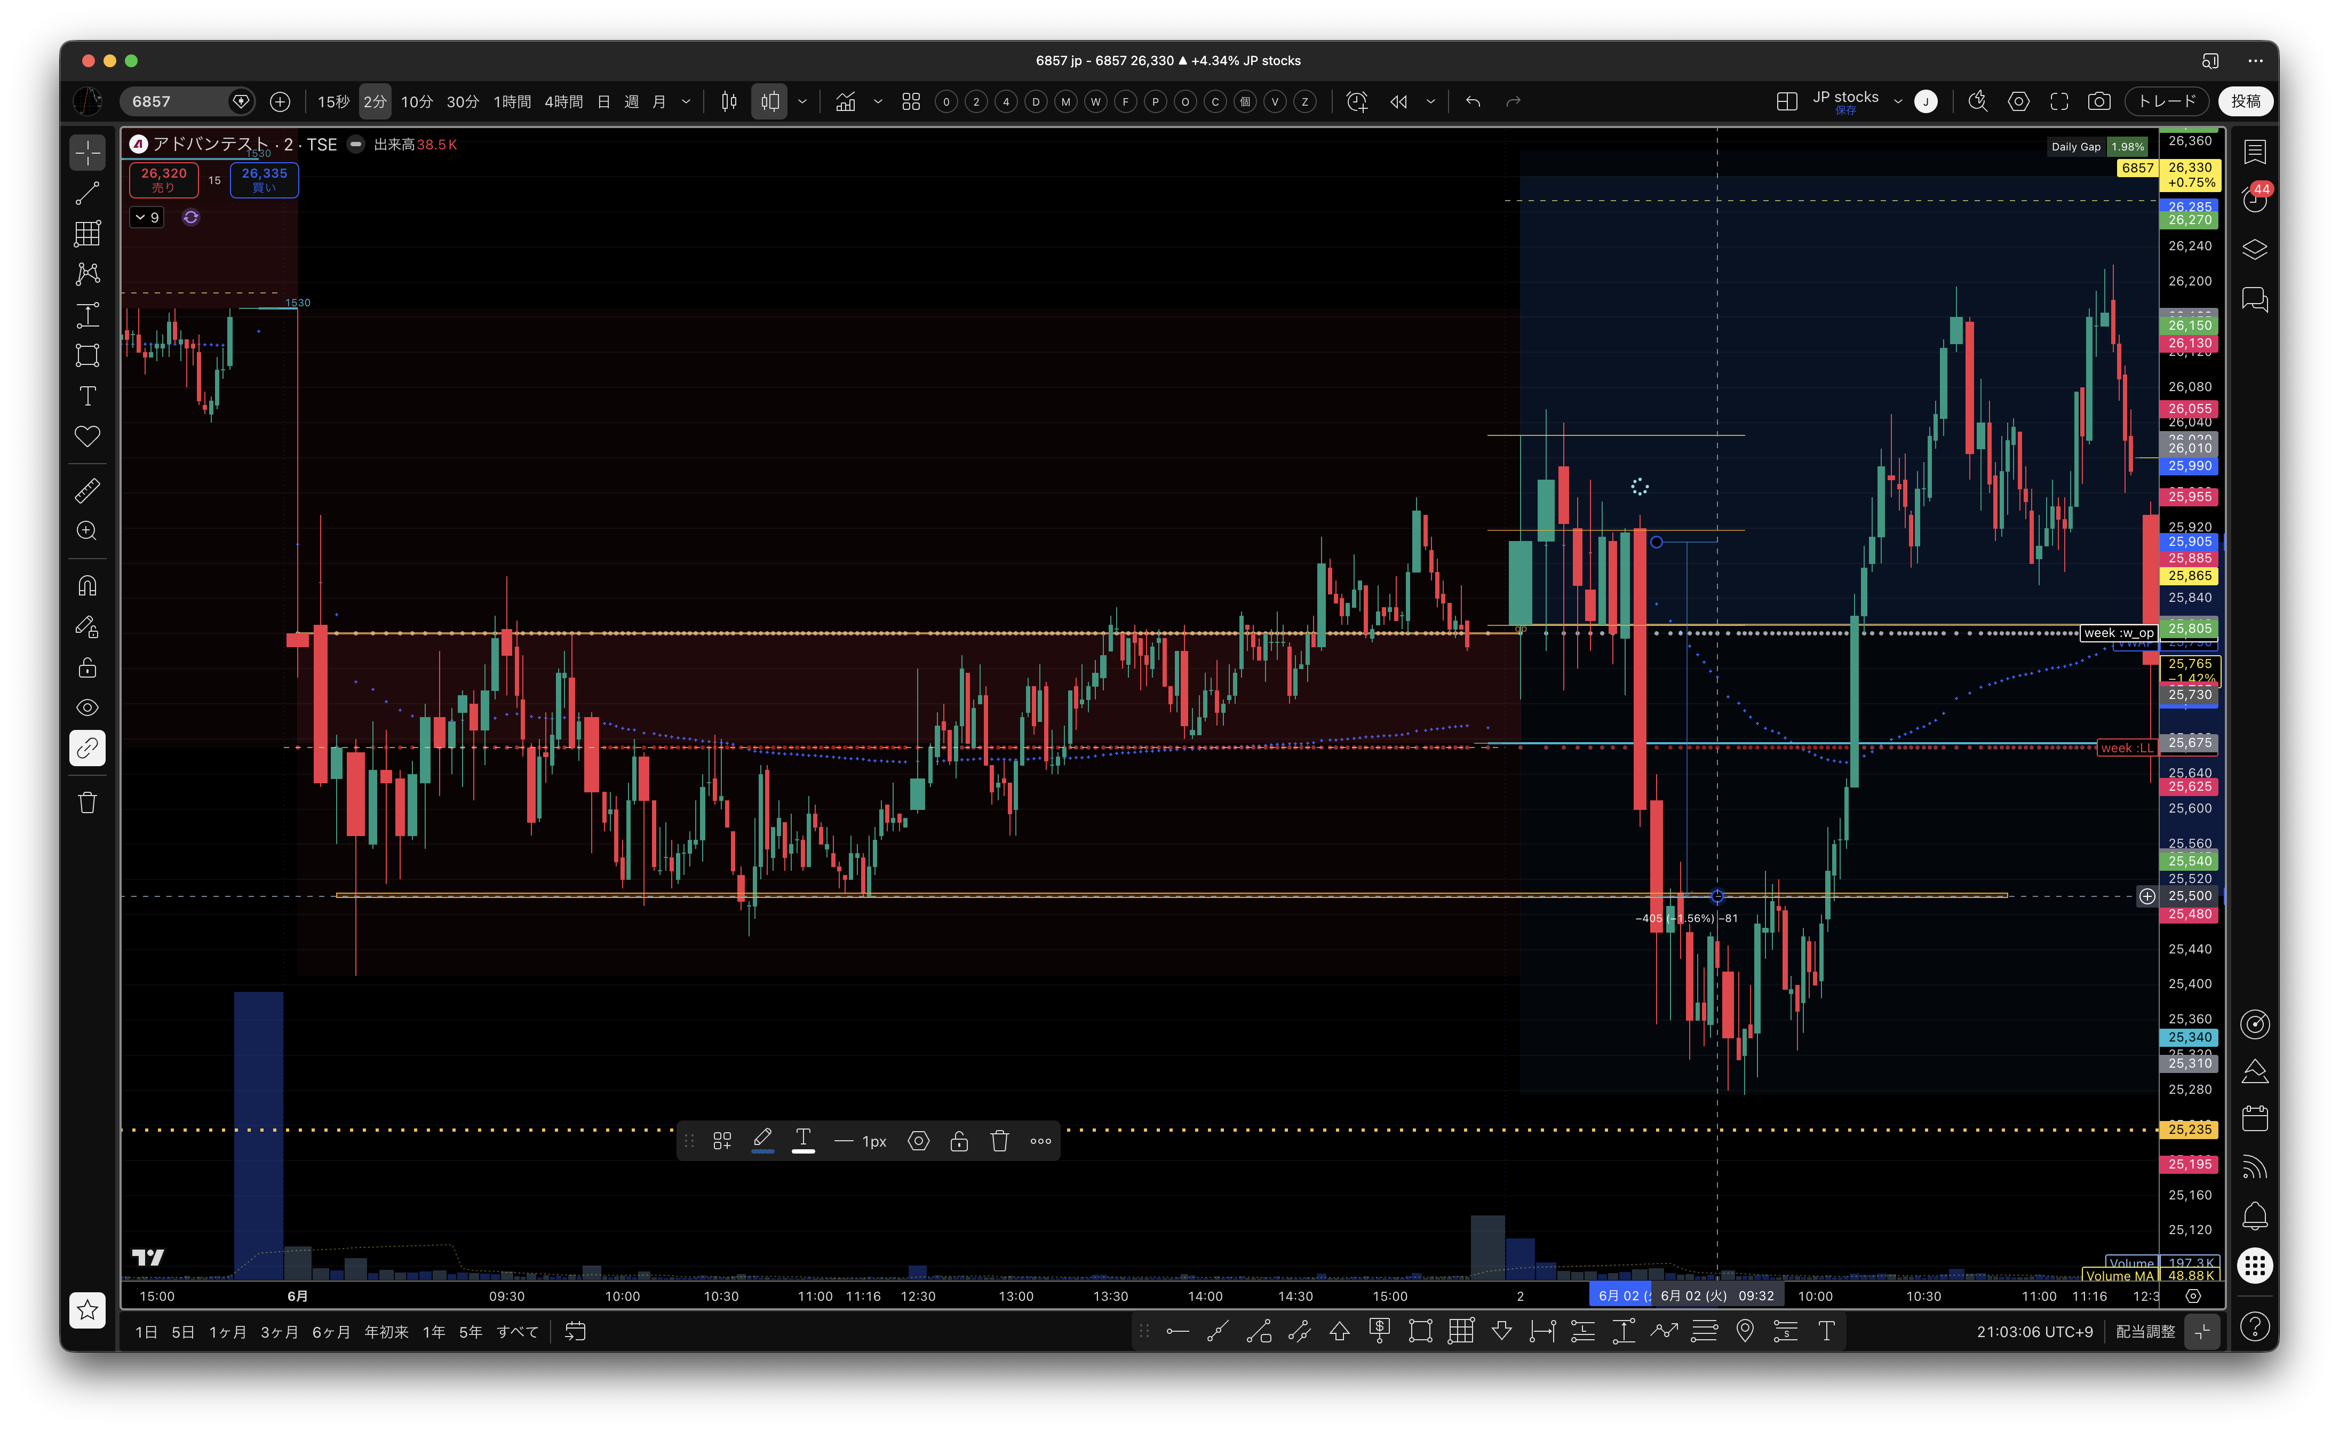Image resolution: width=2339 pixels, height=1431 pixels.
Task: Change line color in floating toolbar
Action: point(762,1140)
